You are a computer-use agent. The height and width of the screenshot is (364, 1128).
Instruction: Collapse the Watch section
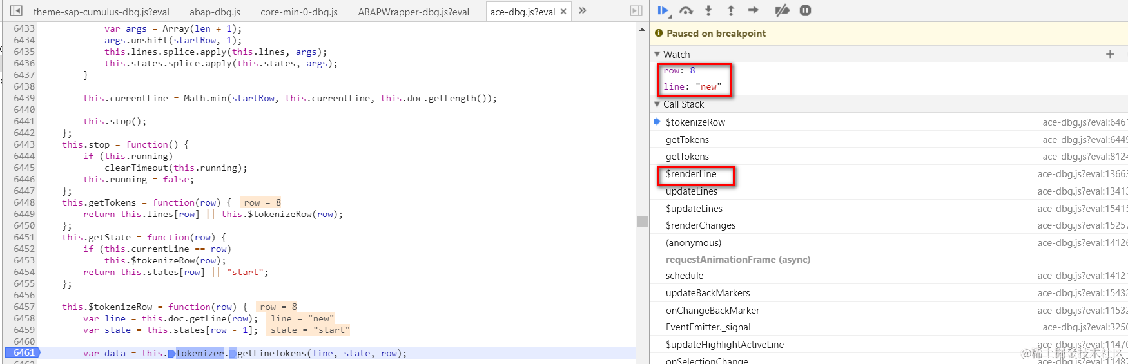657,54
